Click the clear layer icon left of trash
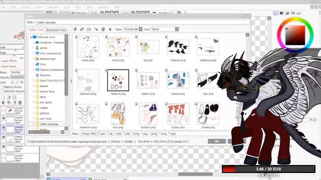 click(15, 102)
